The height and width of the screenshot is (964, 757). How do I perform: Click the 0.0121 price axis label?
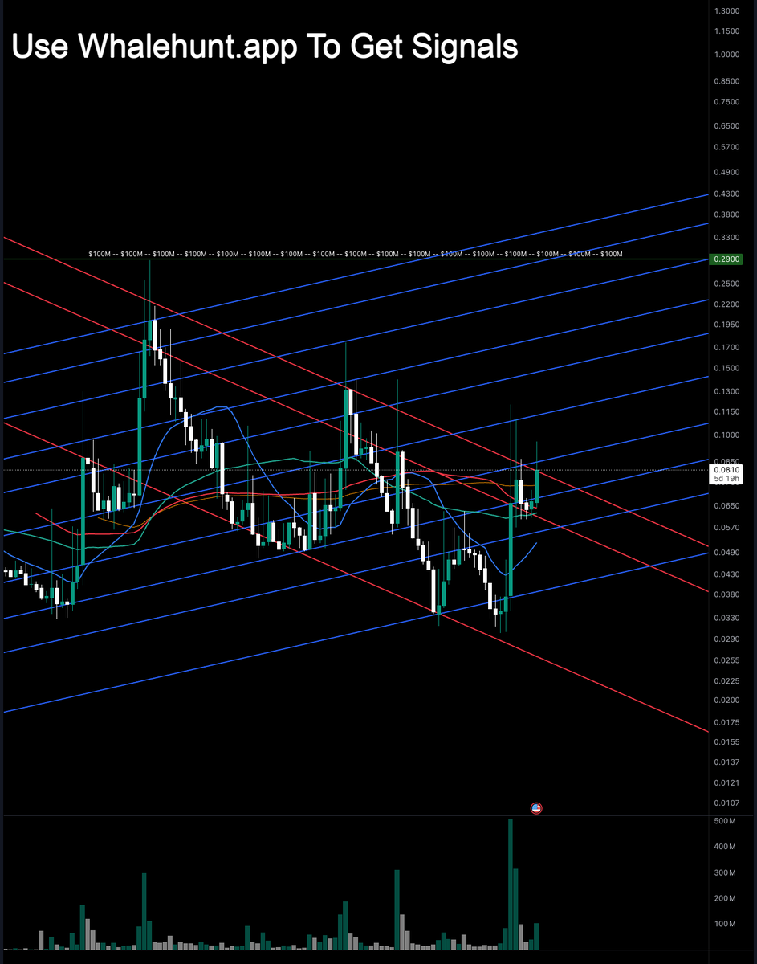(726, 782)
